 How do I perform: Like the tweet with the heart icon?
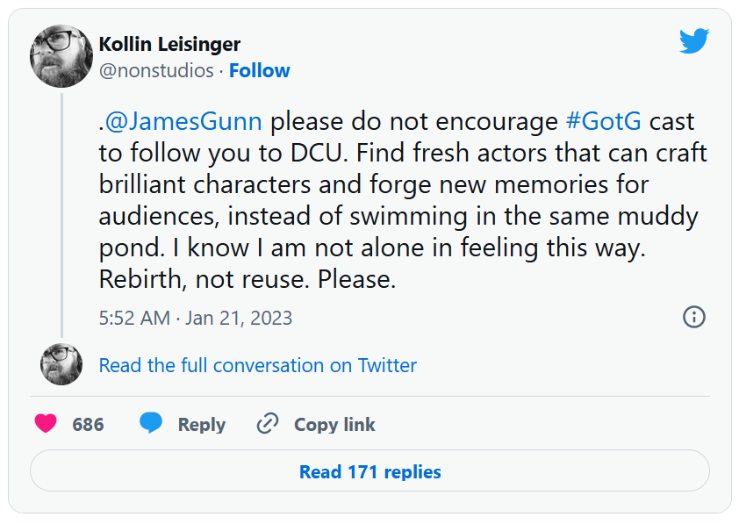(46, 424)
